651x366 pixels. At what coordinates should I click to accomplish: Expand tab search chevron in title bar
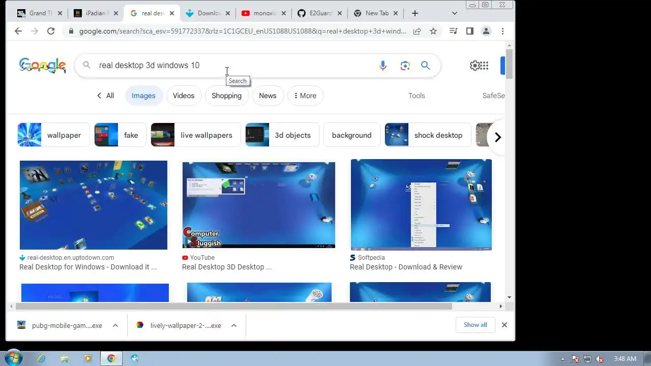coord(455,13)
